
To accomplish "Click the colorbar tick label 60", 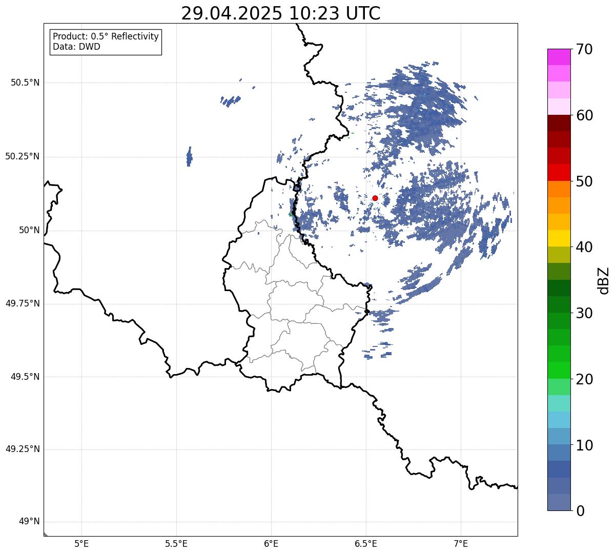I will pyautogui.click(x=584, y=115).
